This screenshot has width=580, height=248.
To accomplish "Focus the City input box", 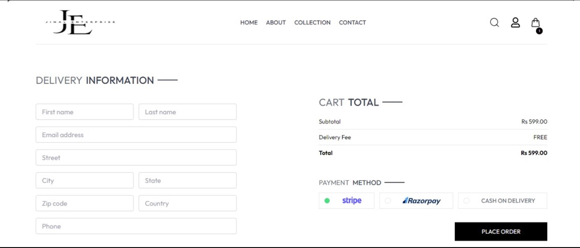I will pos(84,181).
